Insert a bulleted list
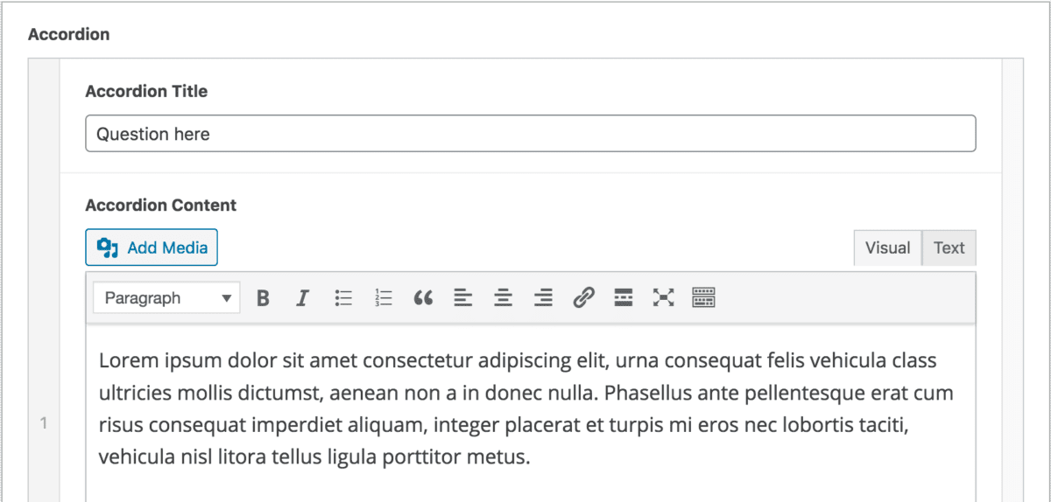The width and height of the screenshot is (1051, 502). click(343, 298)
